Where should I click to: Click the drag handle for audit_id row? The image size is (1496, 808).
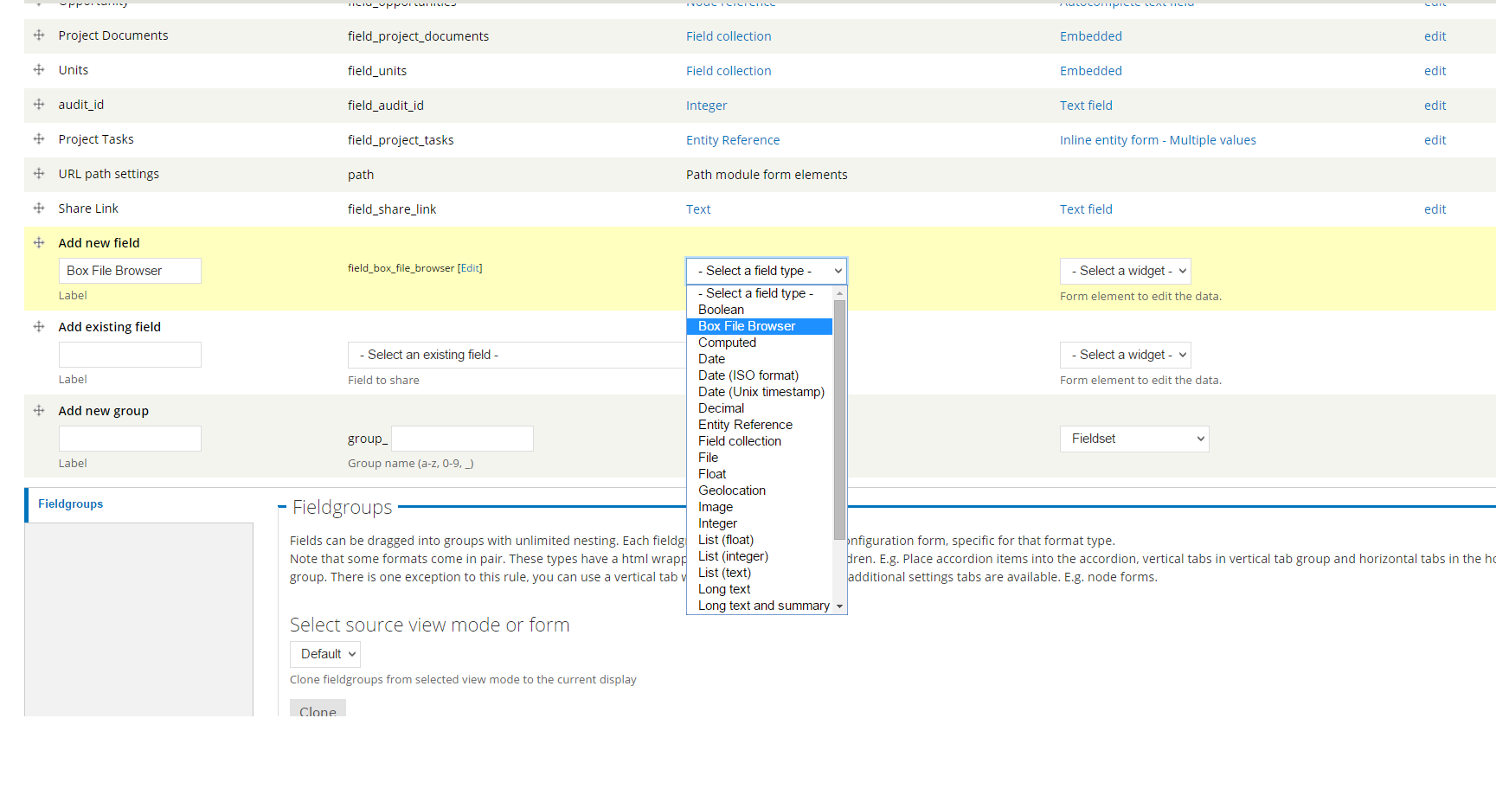point(39,104)
